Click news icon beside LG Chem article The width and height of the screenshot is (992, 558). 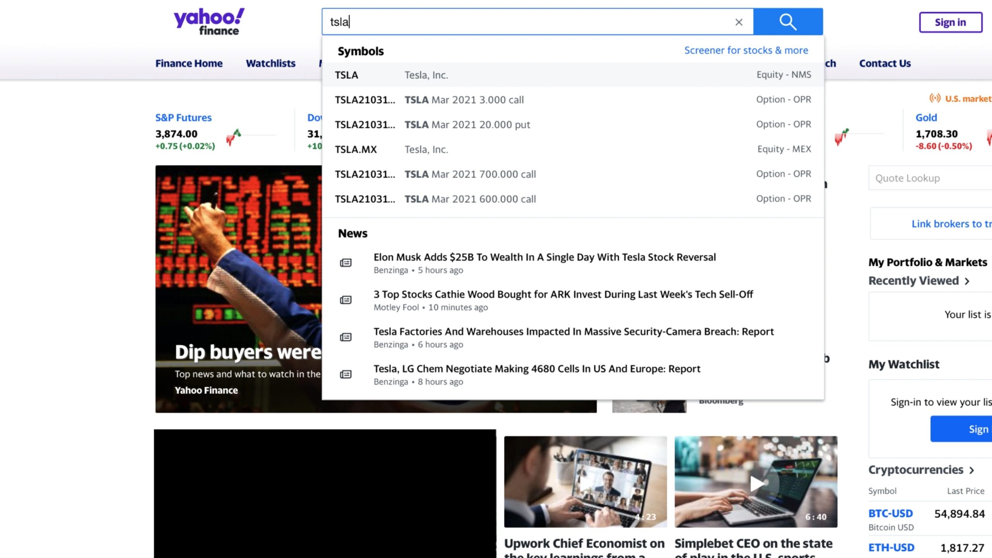(346, 375)
